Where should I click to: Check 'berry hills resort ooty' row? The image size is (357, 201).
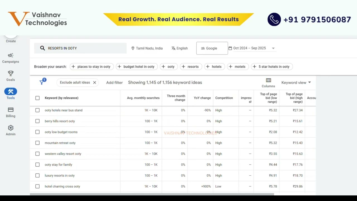coord(37,121)
